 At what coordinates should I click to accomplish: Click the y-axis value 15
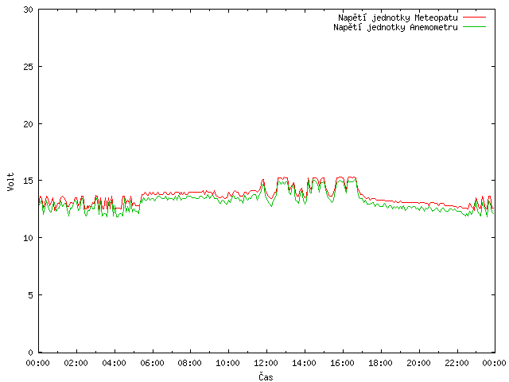pyautogui.click(x=29, y=181)
